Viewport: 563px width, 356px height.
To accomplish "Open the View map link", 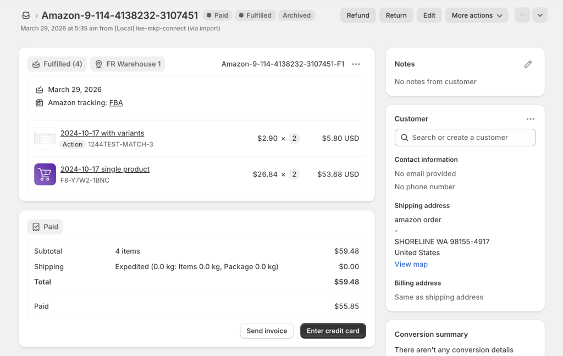I will click(x=411, y=264).
